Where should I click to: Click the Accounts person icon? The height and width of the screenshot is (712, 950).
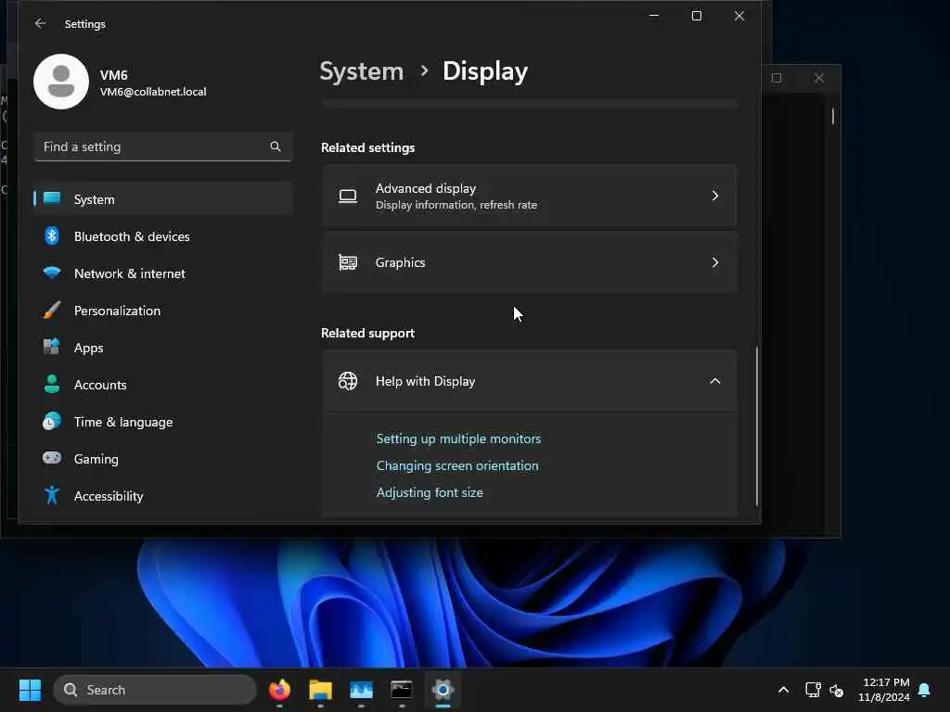click(x=52, y=384)
